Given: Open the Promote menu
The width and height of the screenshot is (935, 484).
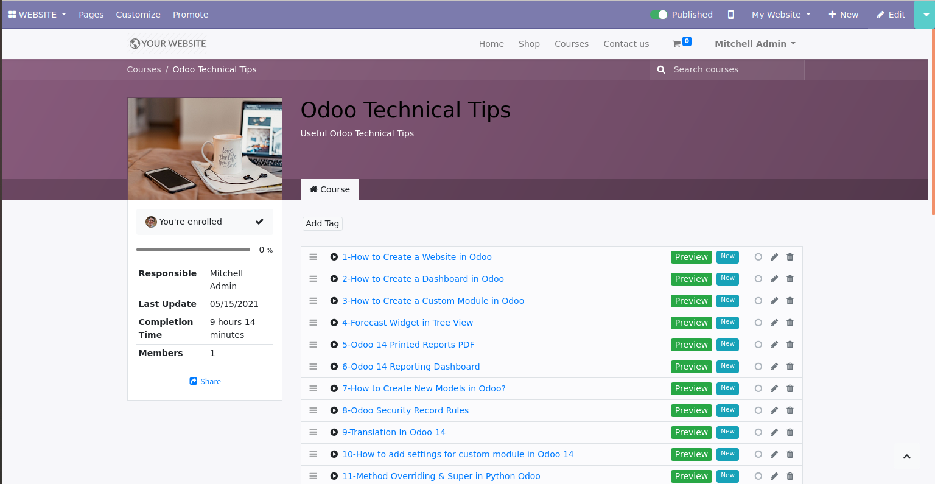Looking at the screenshot, I should click(191, 15).
